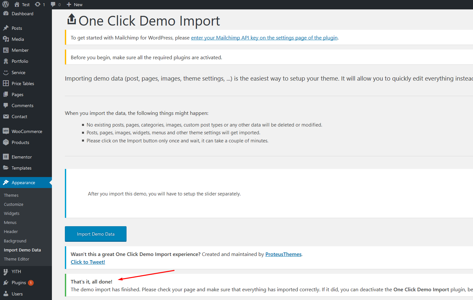Open the ProteusThemes link

tap(283, 254)
